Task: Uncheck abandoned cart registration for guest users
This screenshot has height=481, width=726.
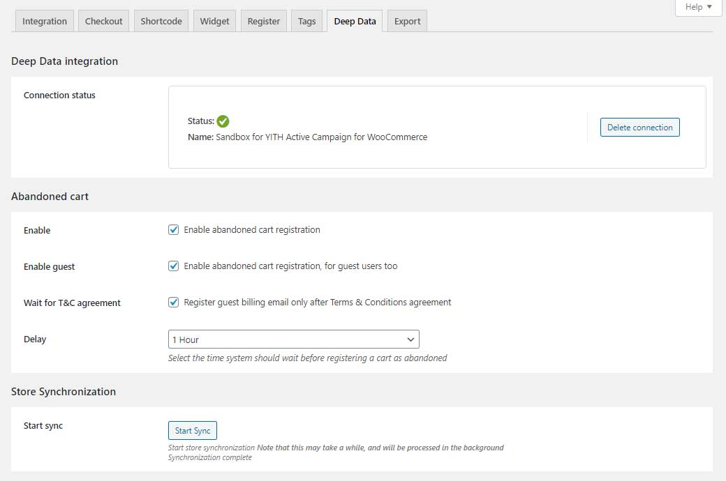Action: pos(174,266)
